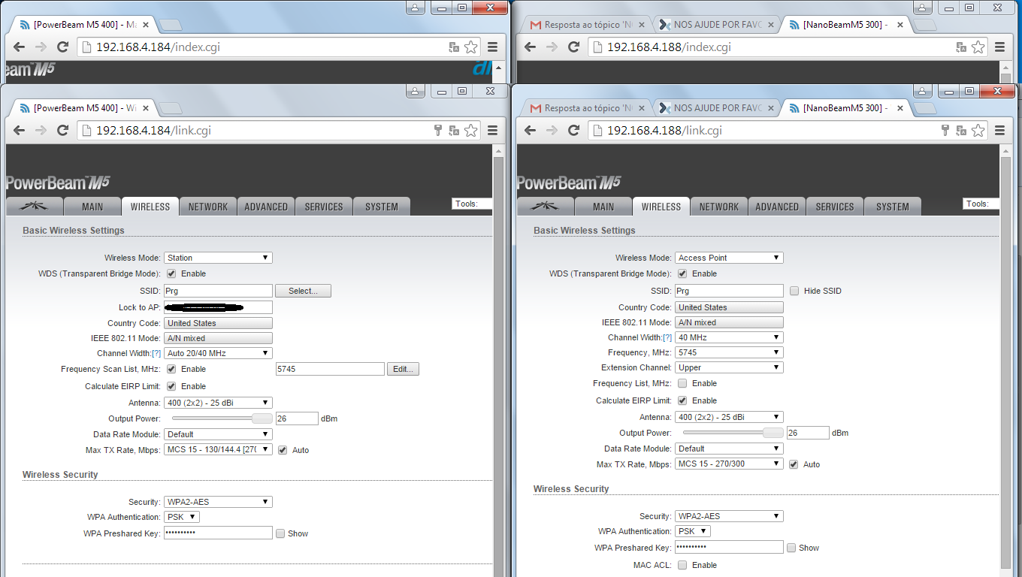Toggle Max TX Rate Auto on the Station page
This screenshot has width=1022, height=577.
pyautogui.click(x=283, y=450)
